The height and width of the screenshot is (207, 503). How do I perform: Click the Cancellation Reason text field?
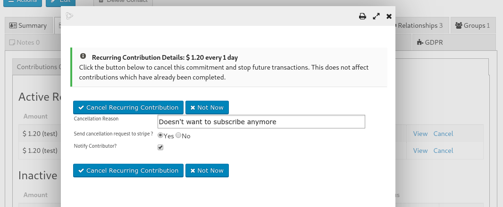pos(261,121)
